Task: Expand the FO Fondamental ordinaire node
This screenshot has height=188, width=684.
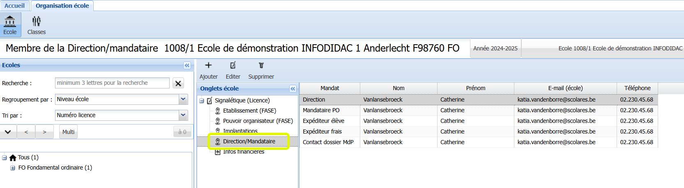Action: coord(13,168)
